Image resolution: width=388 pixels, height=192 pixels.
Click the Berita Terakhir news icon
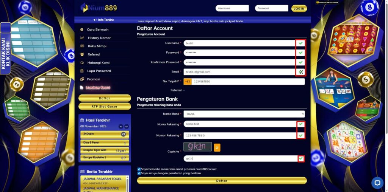coord(82,172)
